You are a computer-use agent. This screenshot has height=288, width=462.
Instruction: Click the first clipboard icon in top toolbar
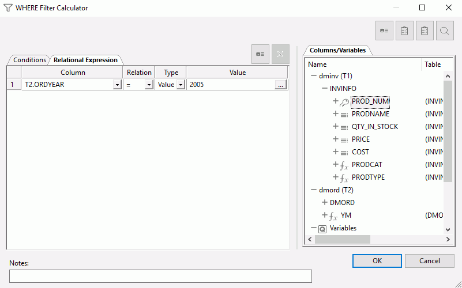(404, 31)
